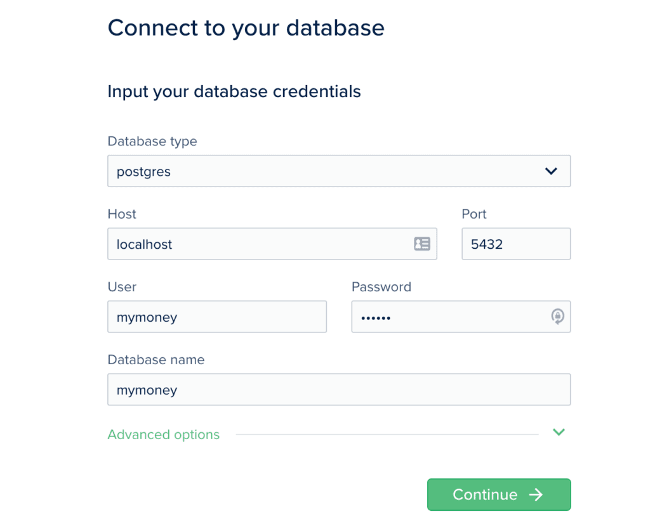Screen dimensions: 650x526
Task: Click the Port label text
Action: 474,214
